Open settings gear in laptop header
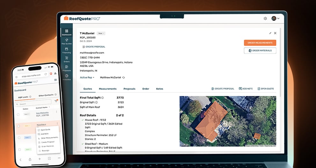Screen dimensions: 316x168 point(265,18)
